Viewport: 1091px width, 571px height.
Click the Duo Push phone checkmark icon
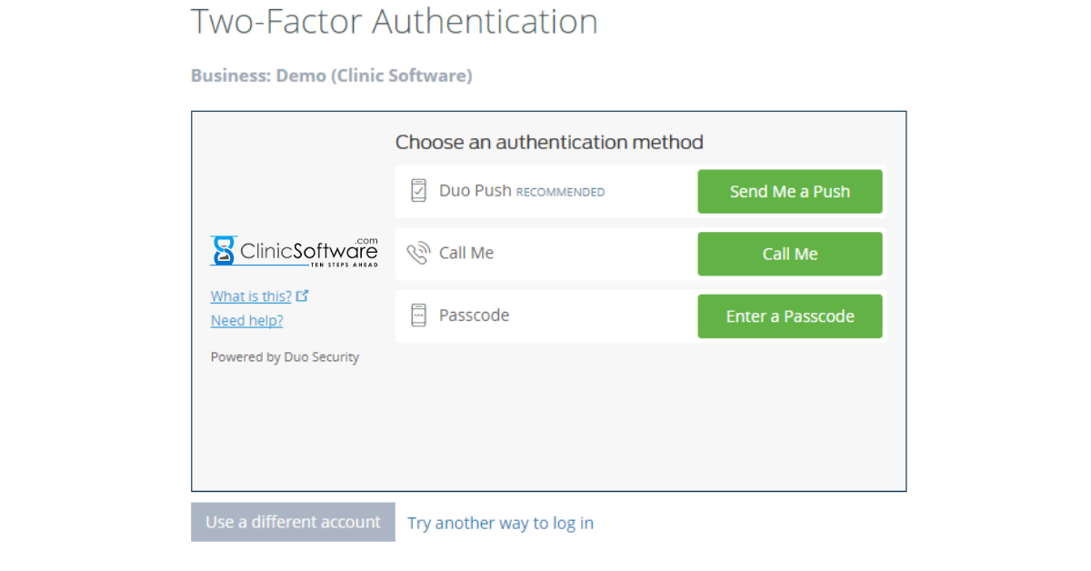pos(418,191)
